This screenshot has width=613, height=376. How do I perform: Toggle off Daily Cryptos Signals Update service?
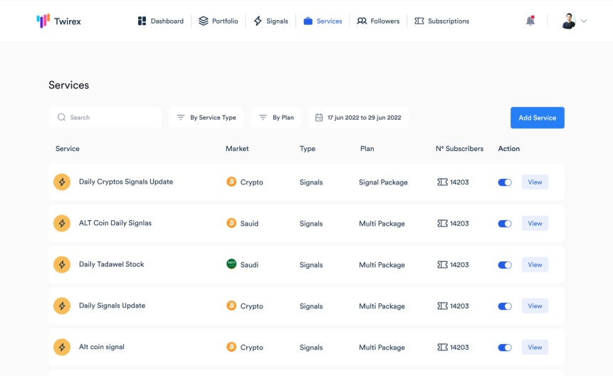[505, 182]
